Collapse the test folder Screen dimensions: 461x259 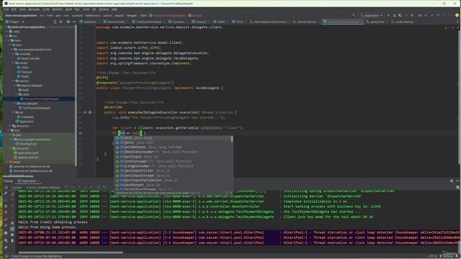coord(9,130)
